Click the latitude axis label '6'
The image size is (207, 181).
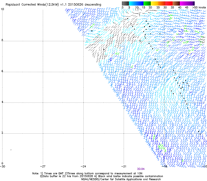(x=2, y=71)
